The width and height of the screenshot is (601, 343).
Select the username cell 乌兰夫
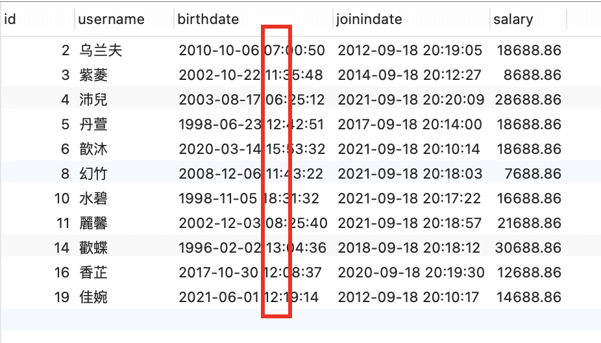click(x=101, y=51)
